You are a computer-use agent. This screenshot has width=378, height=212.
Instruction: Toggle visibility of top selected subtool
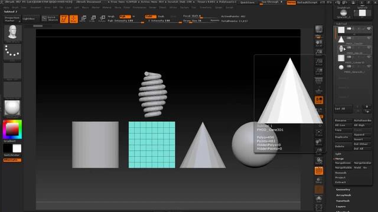[x=369, y=29]
